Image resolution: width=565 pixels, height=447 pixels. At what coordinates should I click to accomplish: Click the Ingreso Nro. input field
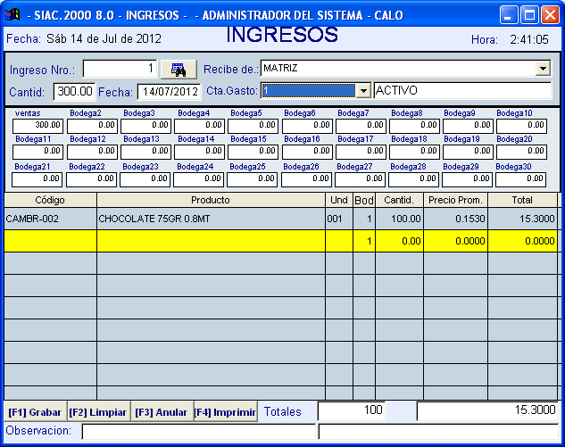(x=120, y=70)
